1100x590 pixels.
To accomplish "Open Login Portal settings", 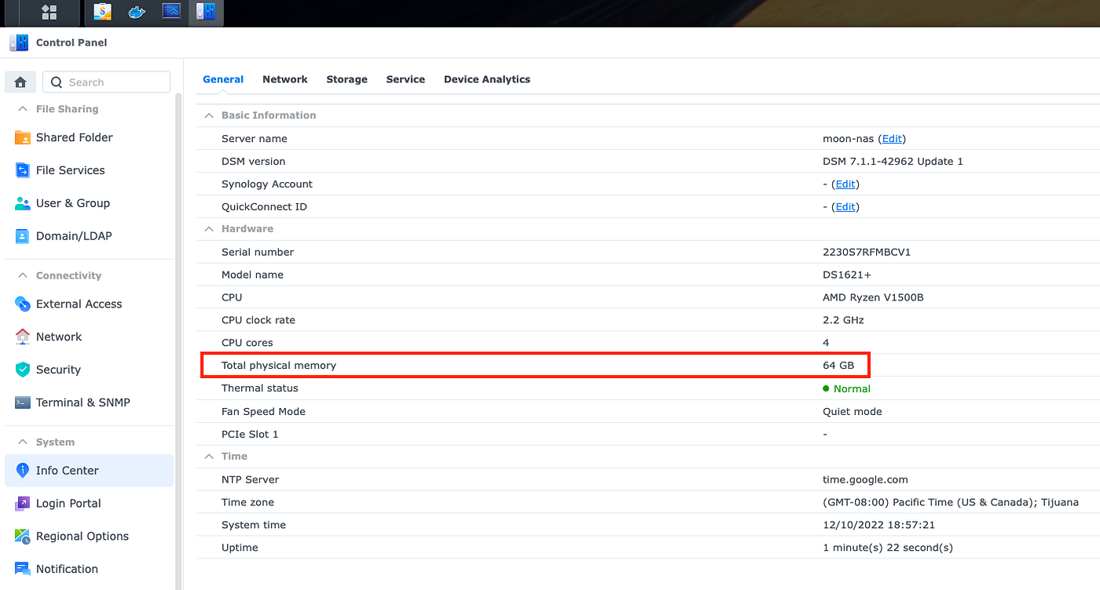I will [x=89, y=504].
